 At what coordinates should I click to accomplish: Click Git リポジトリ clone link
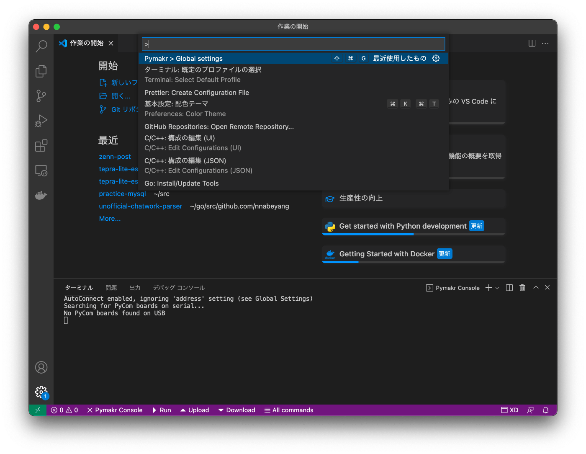[119, 109]
